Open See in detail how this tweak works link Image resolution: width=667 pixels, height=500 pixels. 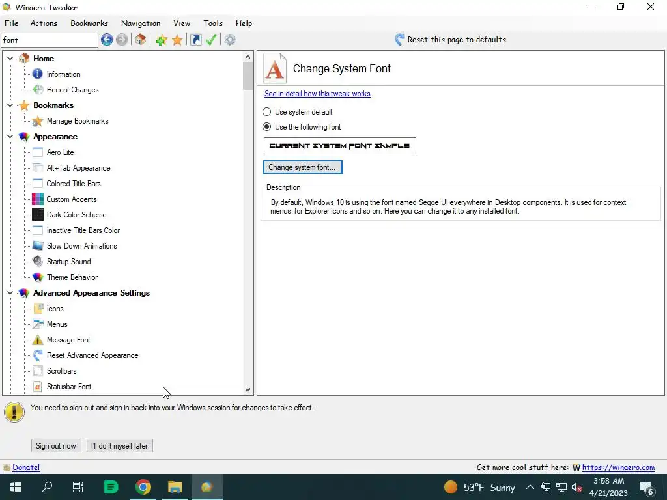[x=317, y=94]
